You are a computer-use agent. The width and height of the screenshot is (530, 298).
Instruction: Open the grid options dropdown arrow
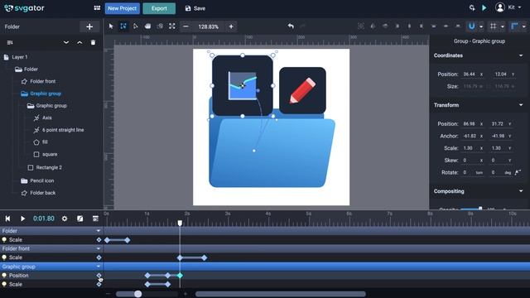pos(503,26)
